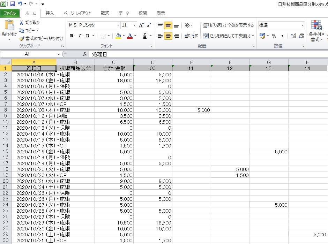This screenshot has width=328, height=244.
Task: Select cell 技術商品区分 in header row
Action: click(x=75, y=68)
